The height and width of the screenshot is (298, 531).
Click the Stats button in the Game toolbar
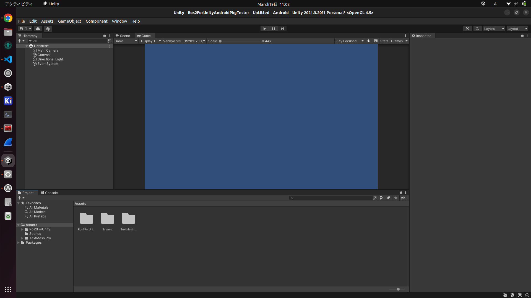point(384,41)
